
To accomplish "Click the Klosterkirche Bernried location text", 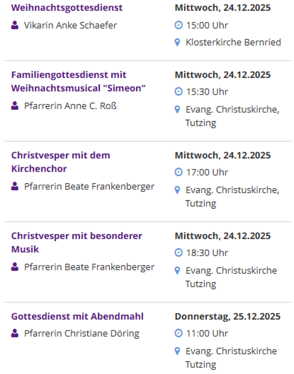I will [233, 42].
